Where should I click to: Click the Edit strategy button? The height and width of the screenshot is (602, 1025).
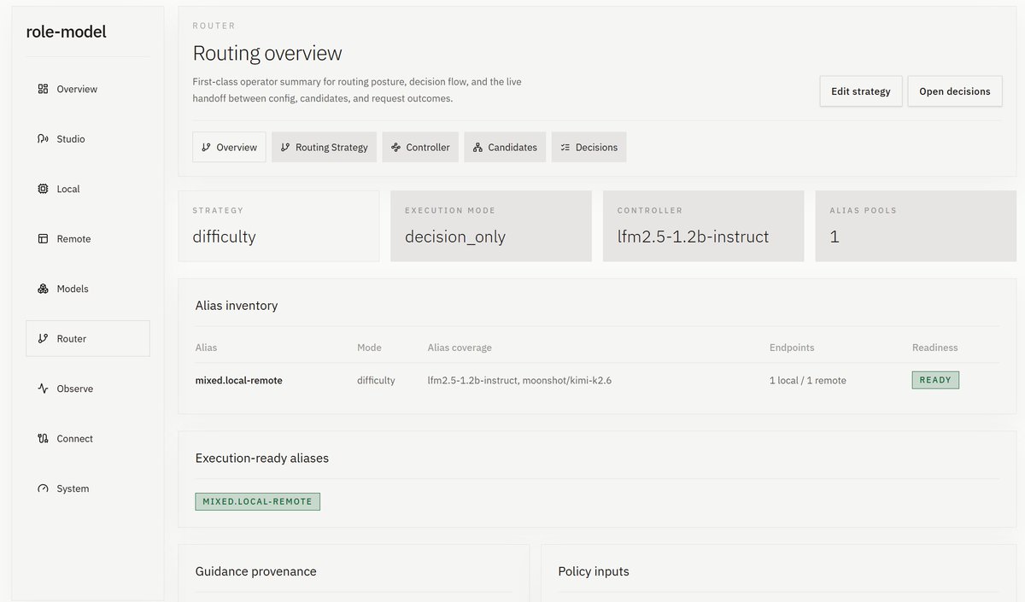[861, 91]
